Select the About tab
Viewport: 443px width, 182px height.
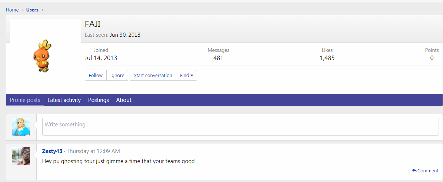[124, 100]
